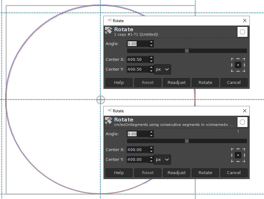The image size is (264, 199).
Task: Click Angle field in upper Rotate dialog
Action: pyautogui.click(x=138, y=44)
